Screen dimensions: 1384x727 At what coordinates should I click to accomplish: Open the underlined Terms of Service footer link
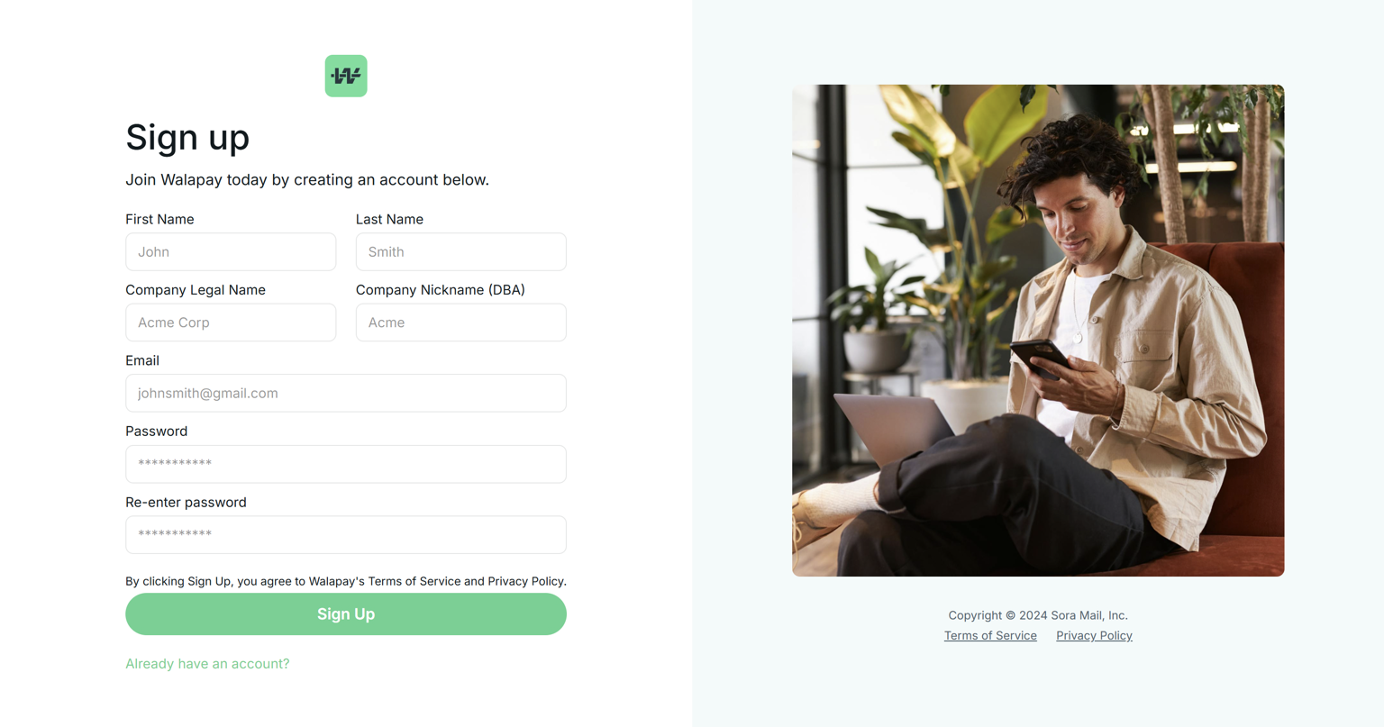coord(990,636)
